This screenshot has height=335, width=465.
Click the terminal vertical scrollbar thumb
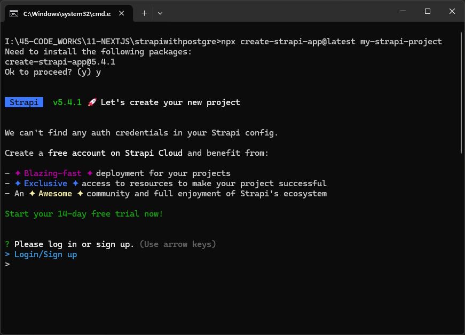[462, 93]
